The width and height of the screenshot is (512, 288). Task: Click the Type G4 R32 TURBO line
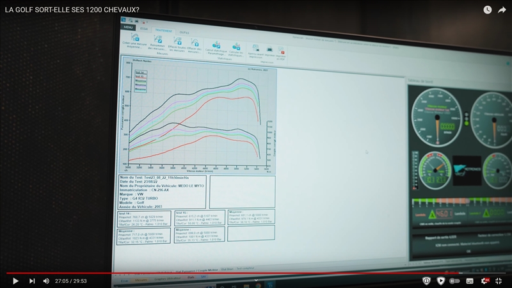point(138,198)
